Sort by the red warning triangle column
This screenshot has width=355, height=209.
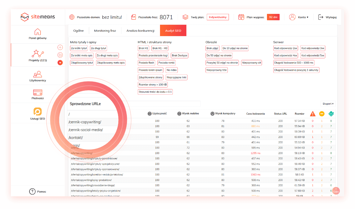313,114
